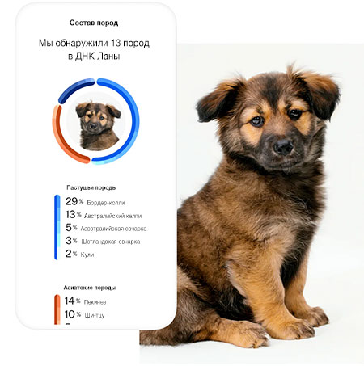Click the Азиатские породы group heading
364x366 pixels.
click(x=90, y=288)
